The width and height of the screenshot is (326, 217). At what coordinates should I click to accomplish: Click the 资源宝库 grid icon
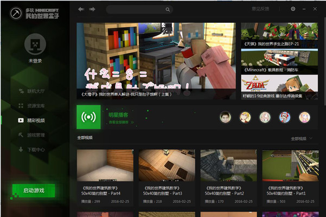[x=21, y=106]
